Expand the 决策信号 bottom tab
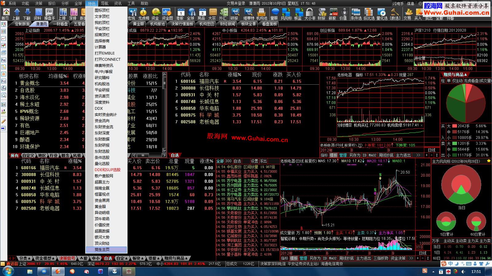492x276 pixels. [x=67, y=258]
